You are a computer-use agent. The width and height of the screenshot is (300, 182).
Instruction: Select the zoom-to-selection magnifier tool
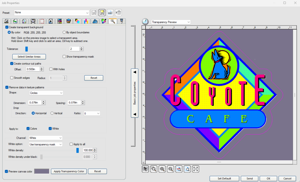click(x=154, y=169)
